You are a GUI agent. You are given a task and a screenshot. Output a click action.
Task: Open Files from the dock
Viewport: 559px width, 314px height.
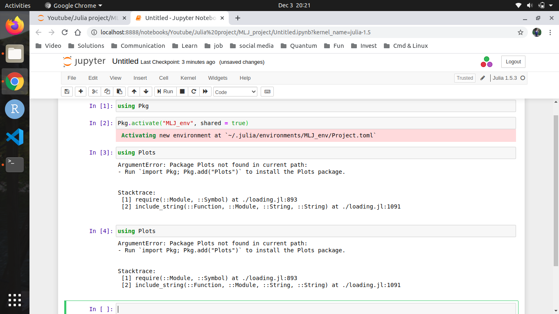15,54
